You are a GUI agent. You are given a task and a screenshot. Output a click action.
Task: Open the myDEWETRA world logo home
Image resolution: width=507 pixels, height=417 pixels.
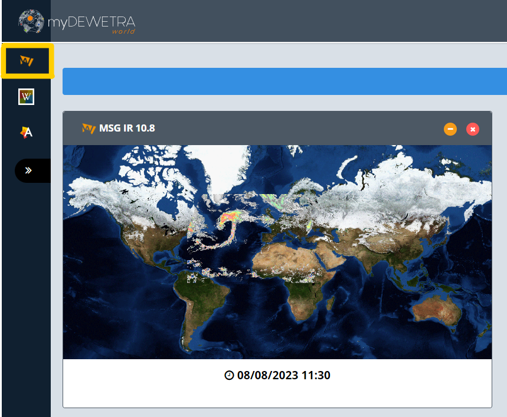point(77,22)
